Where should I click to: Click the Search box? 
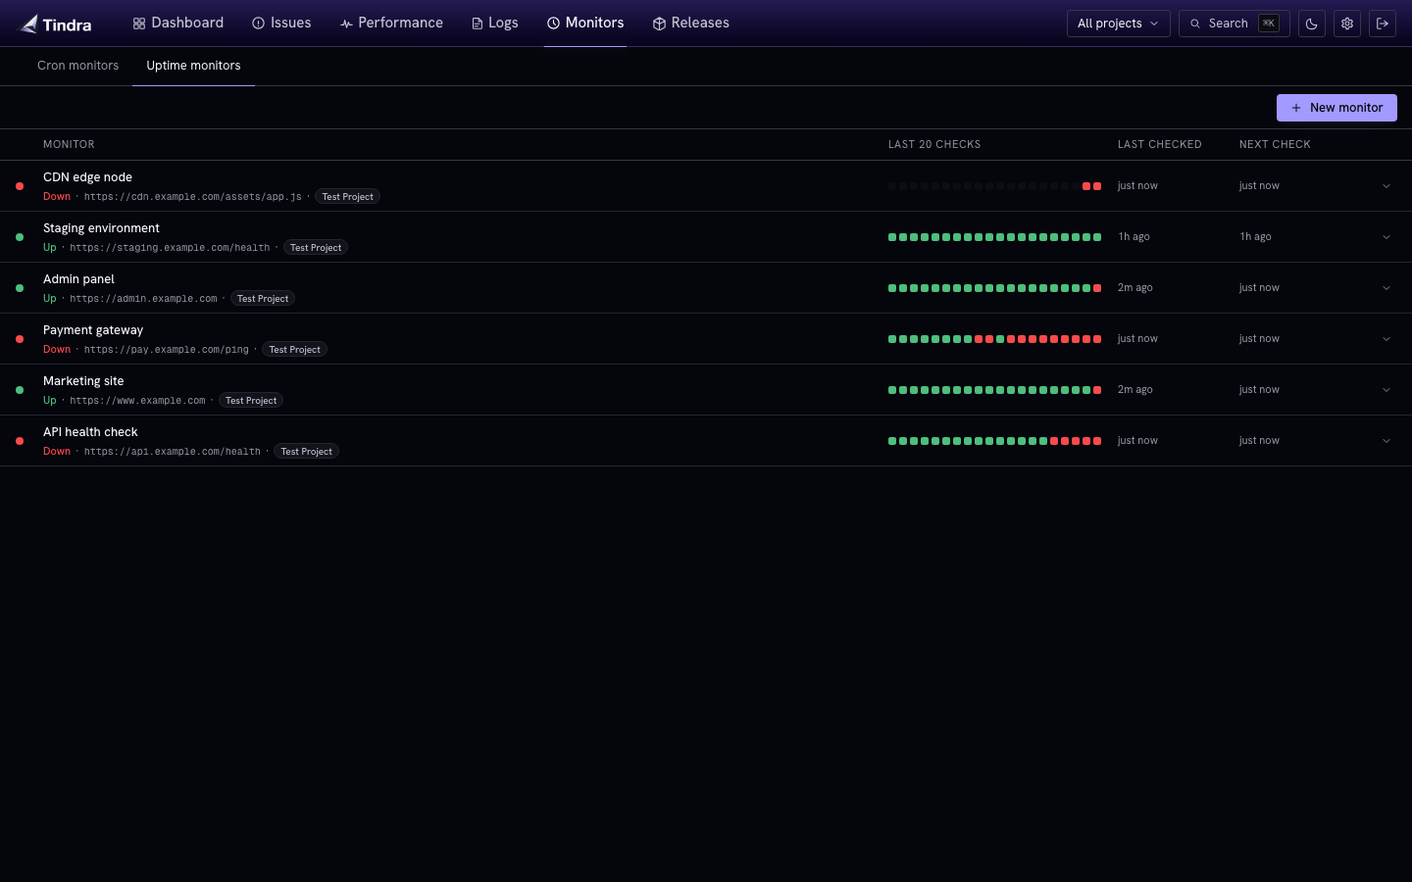1234,24
